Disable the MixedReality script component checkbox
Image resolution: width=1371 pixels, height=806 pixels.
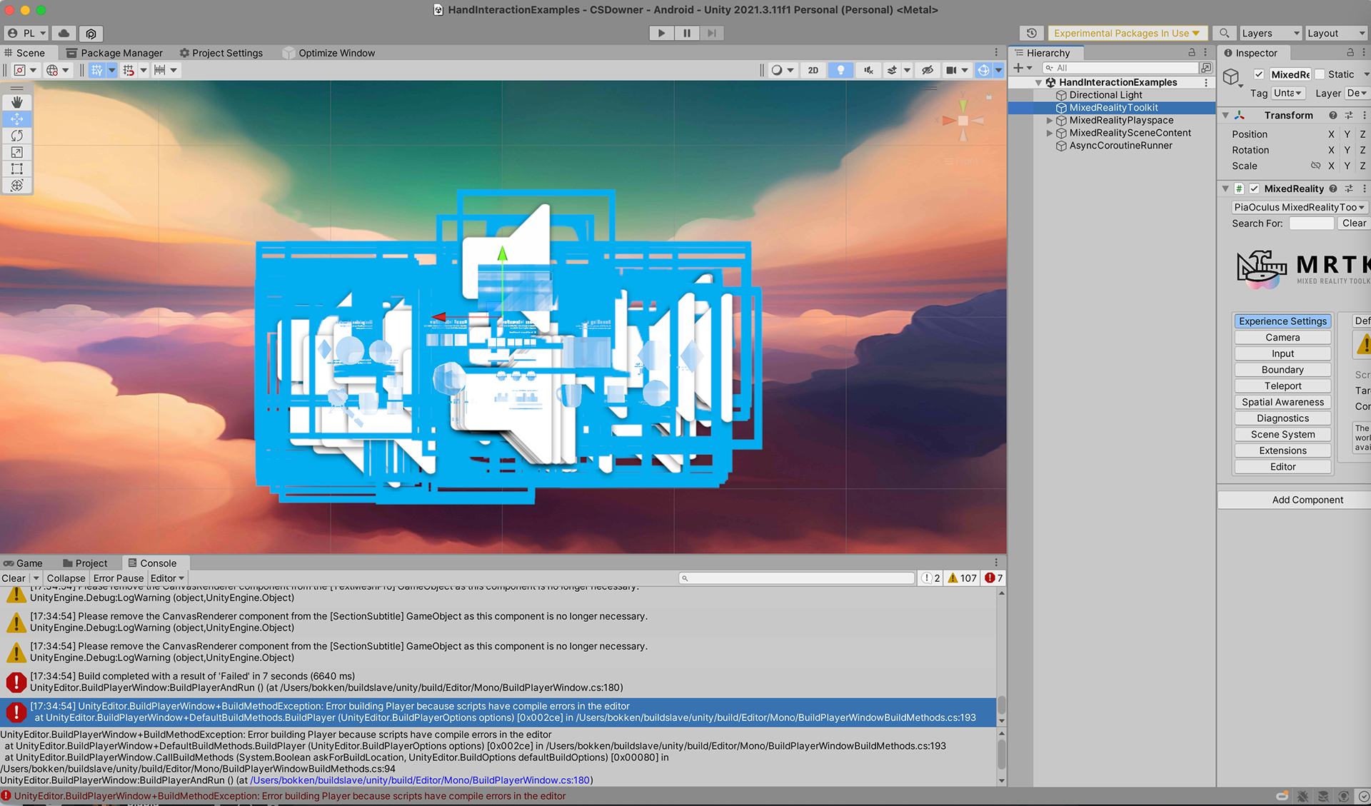(x=1254, y=188)
